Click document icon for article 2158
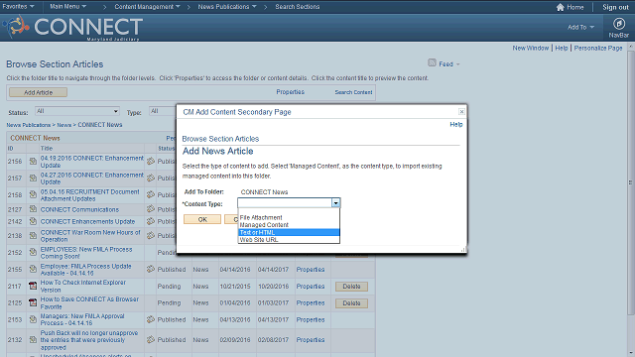The width and height of the screenshot is (635, 357). pyautogui.click(x=33, y=194)
